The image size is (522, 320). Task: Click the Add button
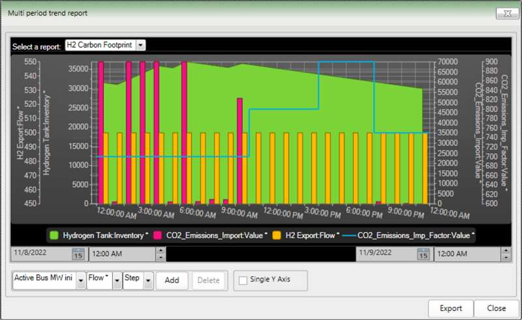pos(172,280)
